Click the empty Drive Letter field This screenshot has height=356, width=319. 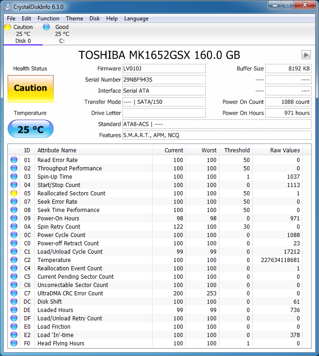point(164,113)
